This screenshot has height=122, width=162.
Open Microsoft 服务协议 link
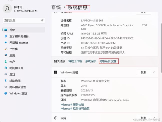pyautogui.click(x=72, y=104)
